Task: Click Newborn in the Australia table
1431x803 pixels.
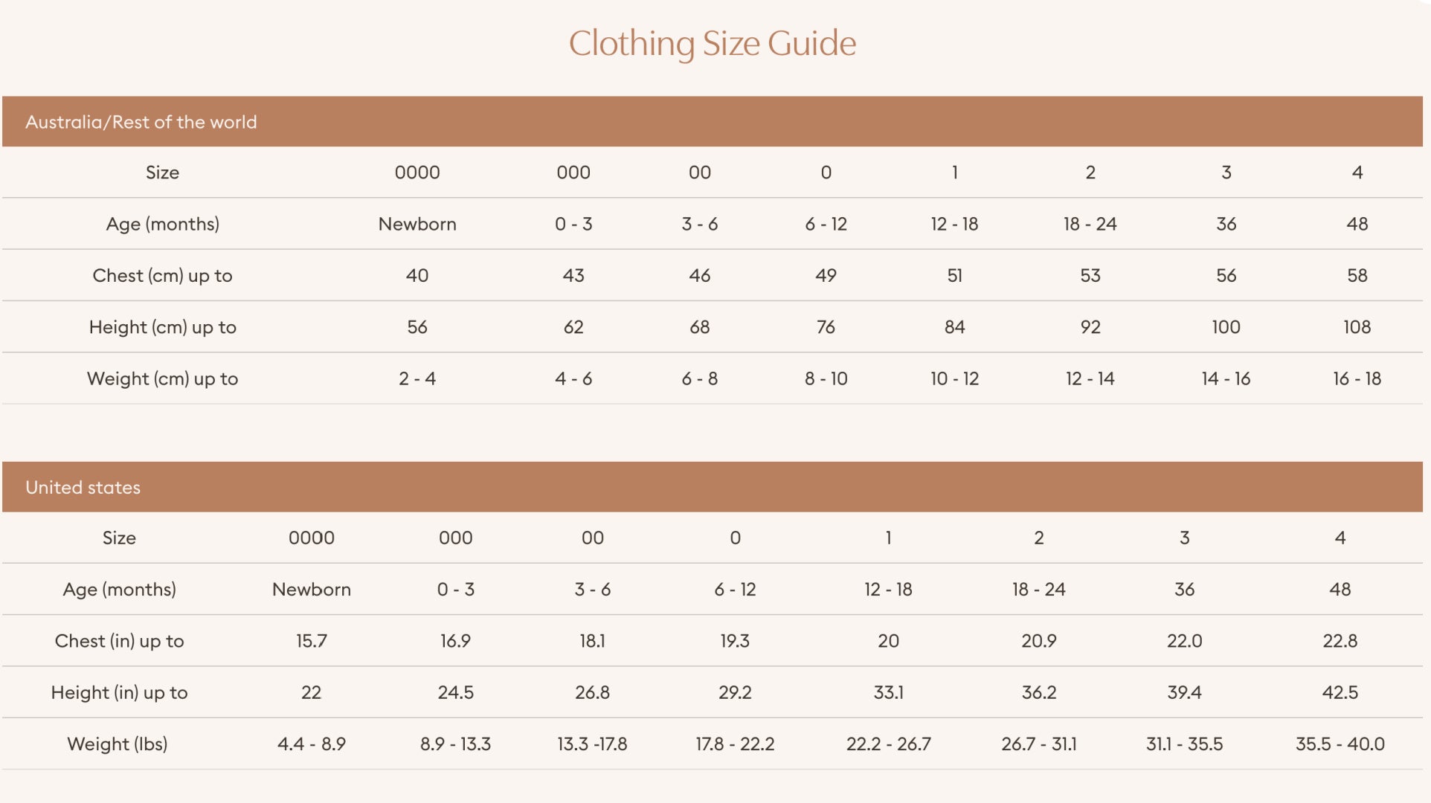Action: coord(417,224)
